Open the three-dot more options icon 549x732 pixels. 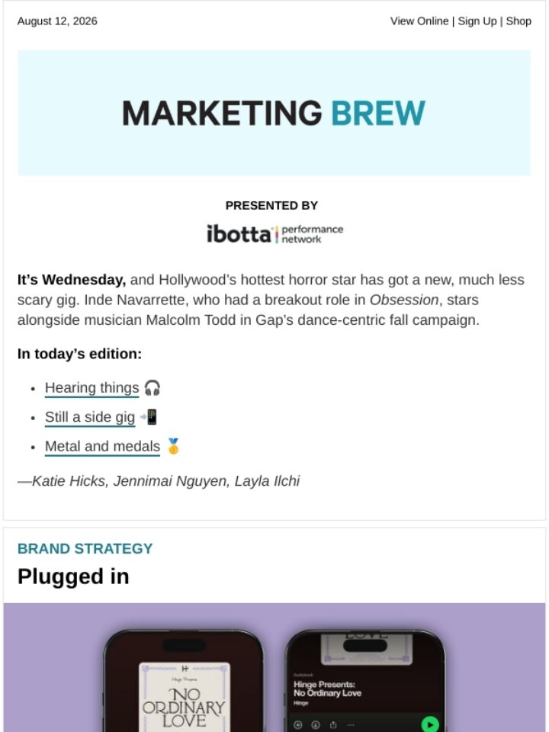click(x=351, y=725)
